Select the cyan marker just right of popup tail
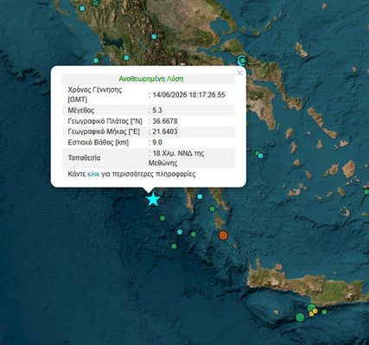The height and width of the screenshot is (345, 369). click(x=200, y=196)
